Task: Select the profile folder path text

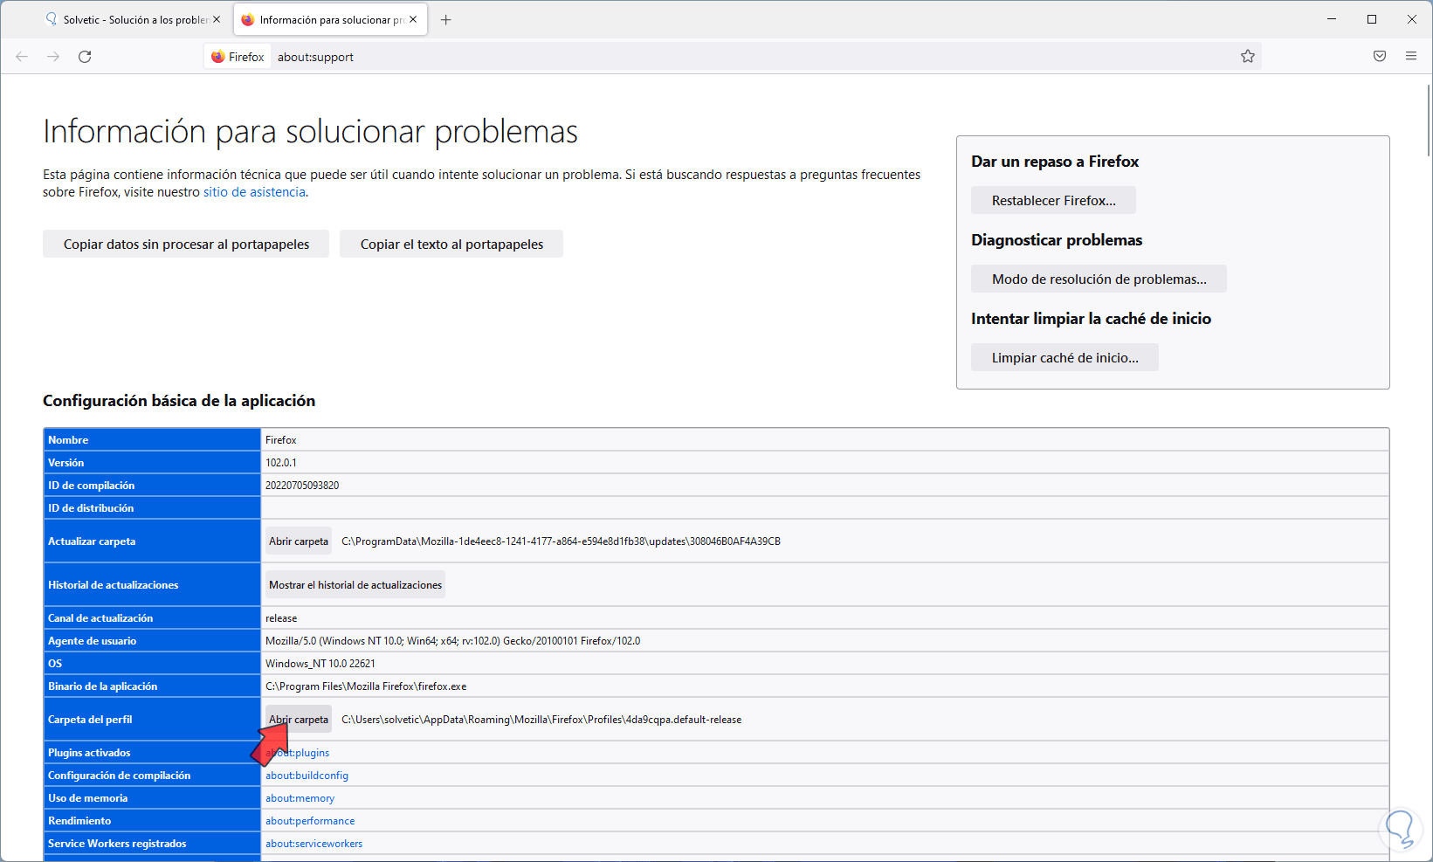Action: [x=541, y=720]
